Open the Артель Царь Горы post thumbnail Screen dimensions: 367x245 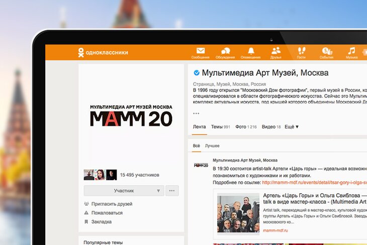coord(238,214)
